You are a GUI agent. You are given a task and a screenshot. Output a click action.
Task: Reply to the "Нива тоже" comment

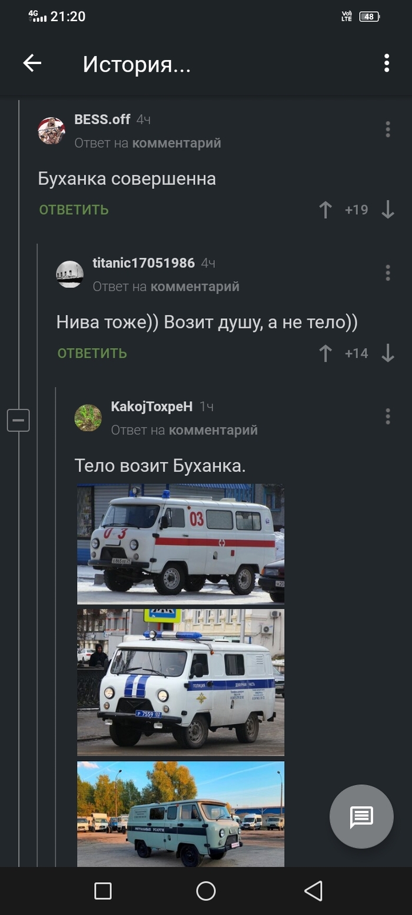tap(92, 353)
